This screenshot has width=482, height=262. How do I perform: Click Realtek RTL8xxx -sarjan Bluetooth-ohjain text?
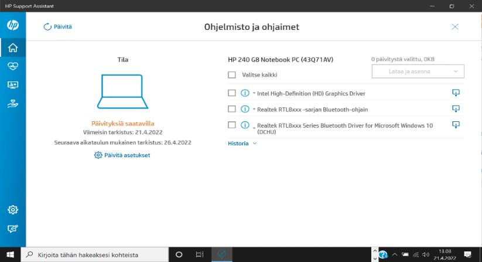(x=312, y=110)
